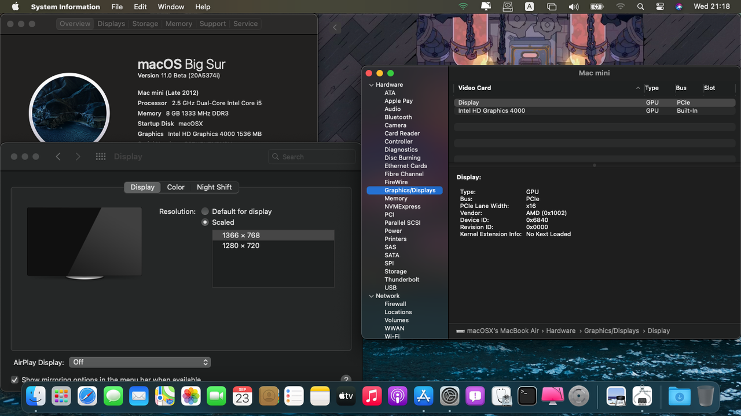Open Support tab in About This Mac

(212, 24)
